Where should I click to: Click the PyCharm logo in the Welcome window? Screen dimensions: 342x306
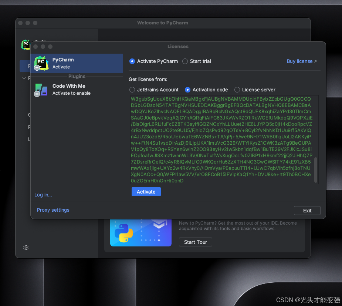click(25, 45)
